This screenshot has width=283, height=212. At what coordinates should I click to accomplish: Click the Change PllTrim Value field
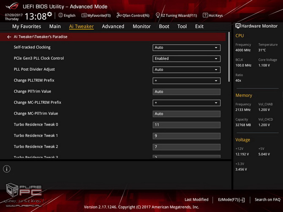click(x=186, y=92)
